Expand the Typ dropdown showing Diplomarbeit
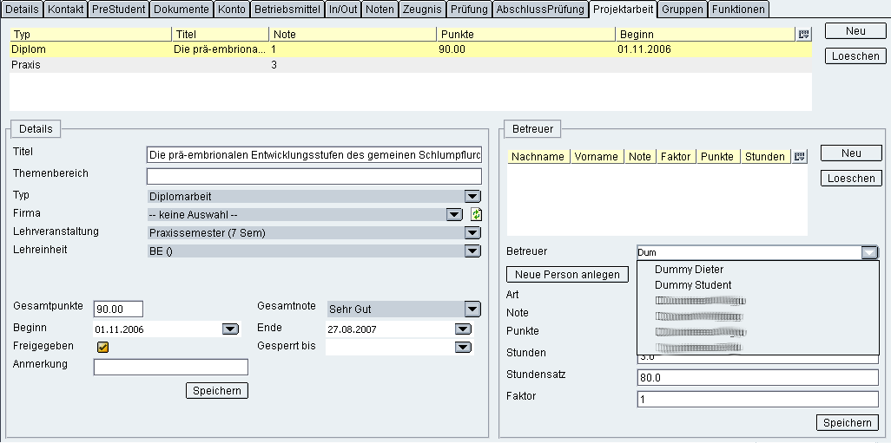Image resolution: width=891 pixels, height=443 pixels. tap(472, 197)
